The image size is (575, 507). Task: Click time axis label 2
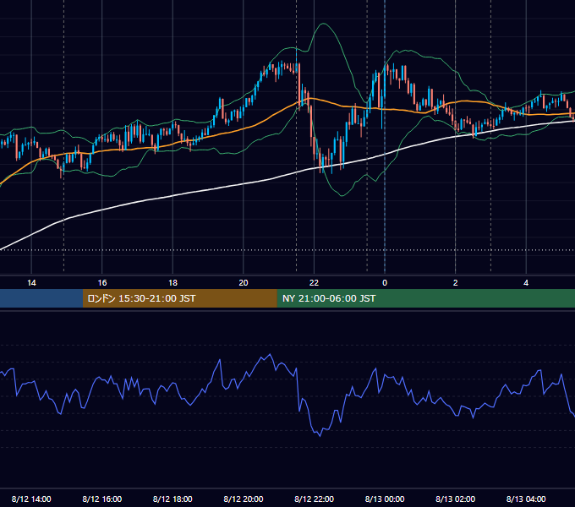[456, 283]
